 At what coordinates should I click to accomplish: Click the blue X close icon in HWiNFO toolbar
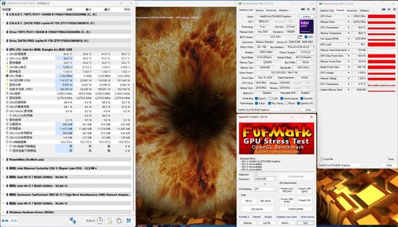coord(128,220)
